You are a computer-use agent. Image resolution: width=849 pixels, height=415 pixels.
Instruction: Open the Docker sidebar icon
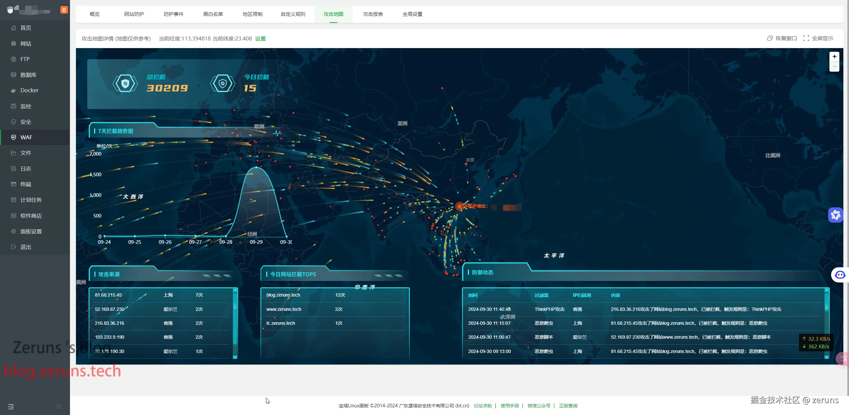[x=13, y=90]
